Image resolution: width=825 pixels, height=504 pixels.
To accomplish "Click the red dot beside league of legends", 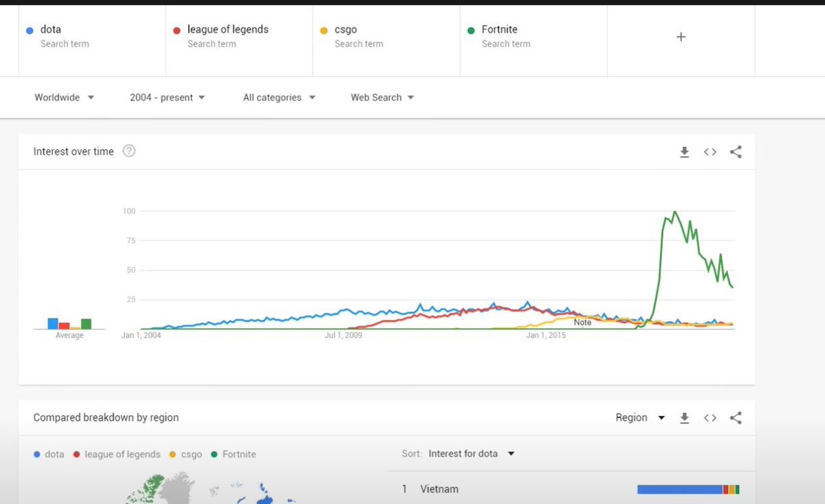I will click(177, 30).
